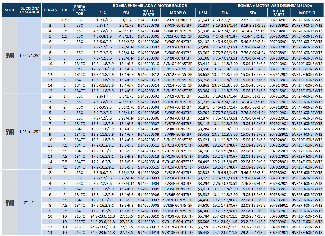The height and width of the screenshot is (236, 325).
Task: Click part number 307913901
Action: pos(279,80)
